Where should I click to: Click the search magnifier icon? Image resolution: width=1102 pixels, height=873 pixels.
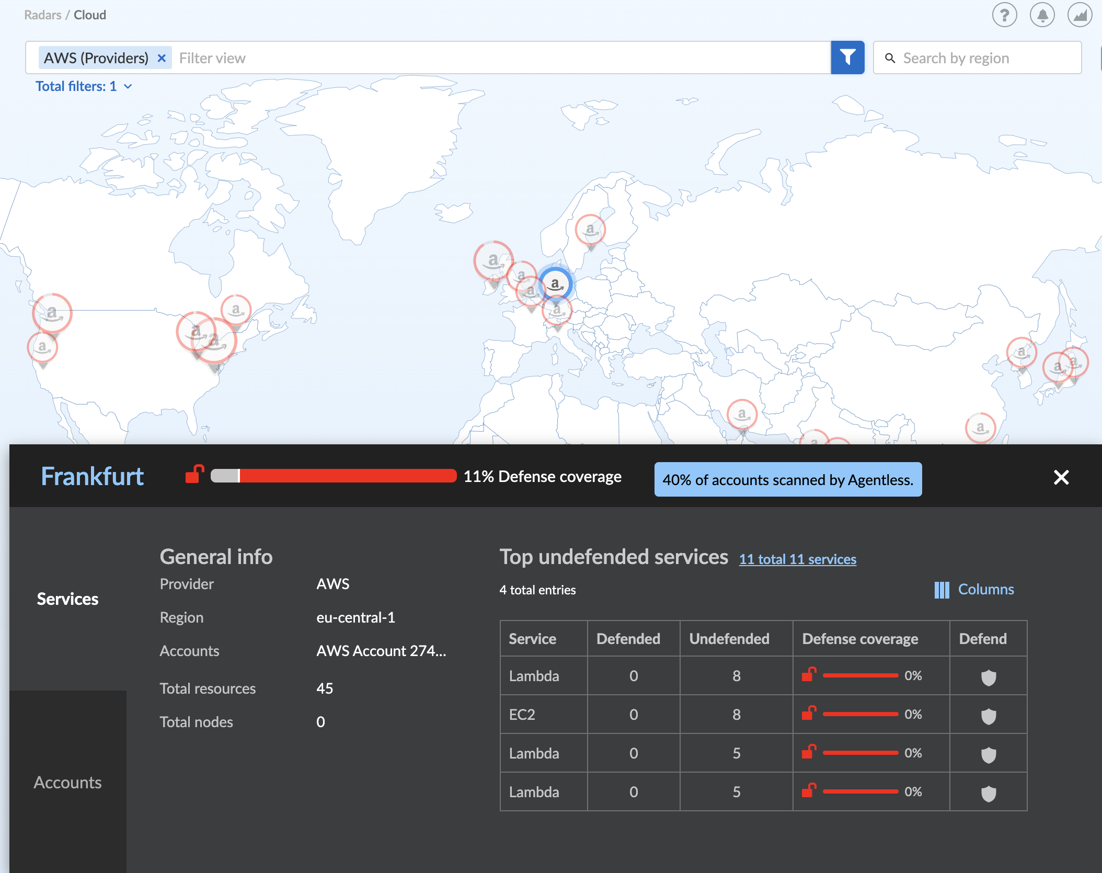(x=890, y=58)
